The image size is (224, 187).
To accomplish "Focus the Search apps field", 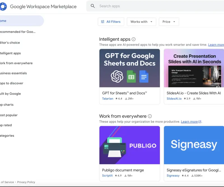I will pyautogui.click(x=155, y=6).
